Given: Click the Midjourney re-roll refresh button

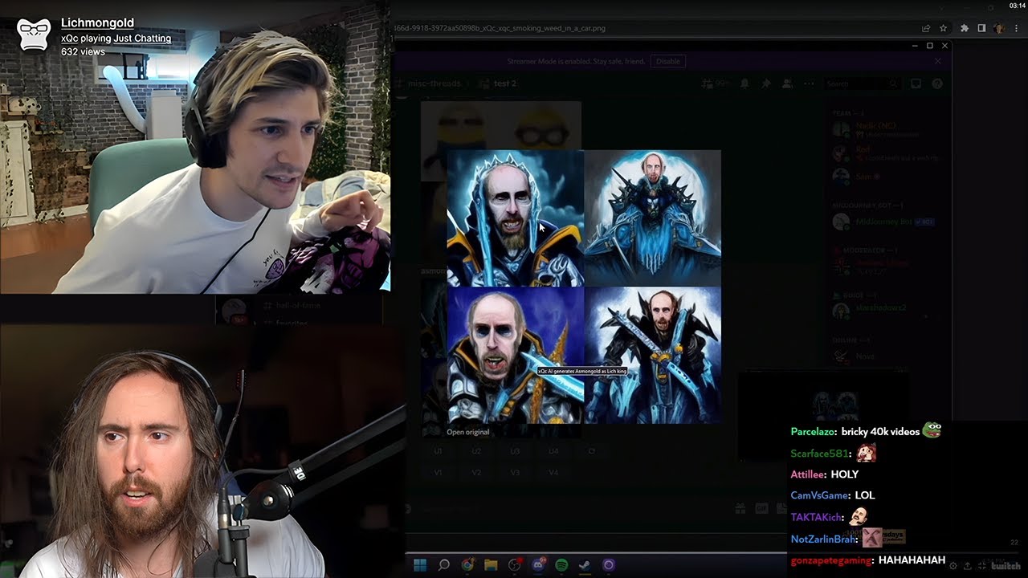Looking at the screenshot, I should (591, 451).
